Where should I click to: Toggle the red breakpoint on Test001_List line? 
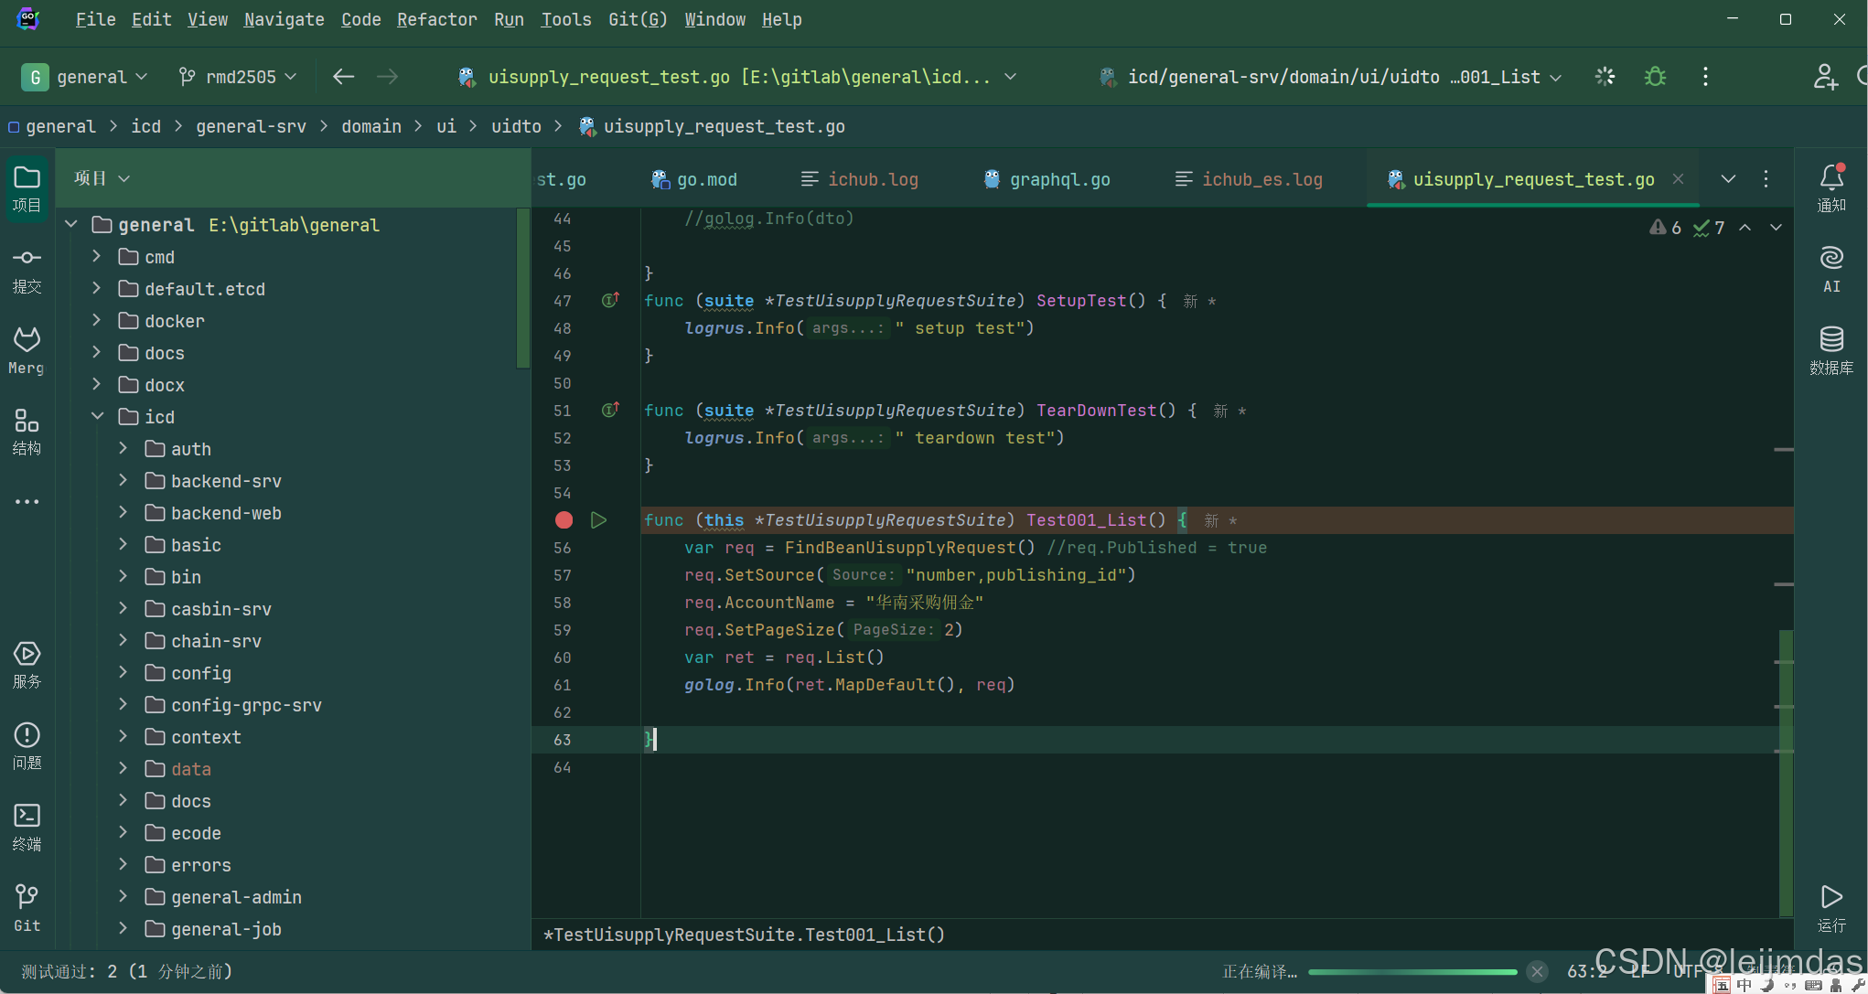click(564, 520)
